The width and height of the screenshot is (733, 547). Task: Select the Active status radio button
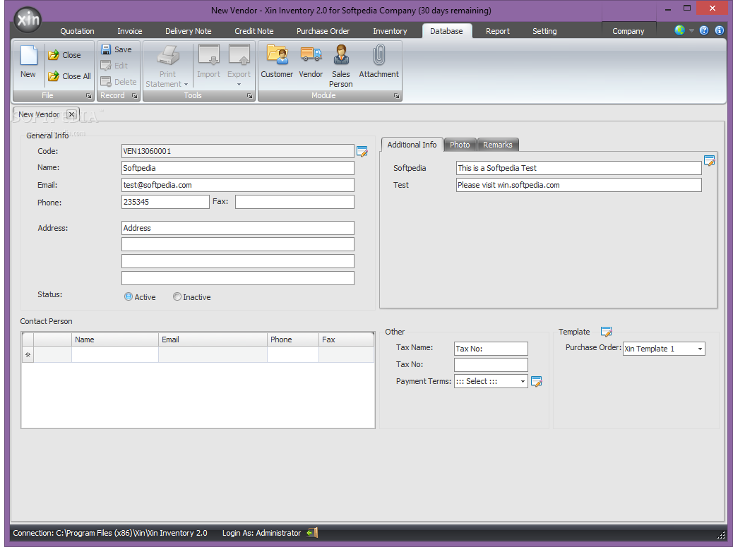129,296
